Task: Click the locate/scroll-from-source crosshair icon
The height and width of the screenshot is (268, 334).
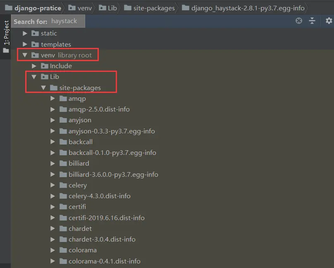Action: 299,21
